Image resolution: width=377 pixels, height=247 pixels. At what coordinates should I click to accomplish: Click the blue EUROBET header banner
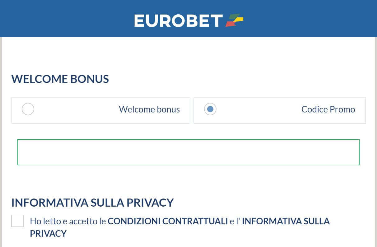pyautogui.click(x=62, y=18)
